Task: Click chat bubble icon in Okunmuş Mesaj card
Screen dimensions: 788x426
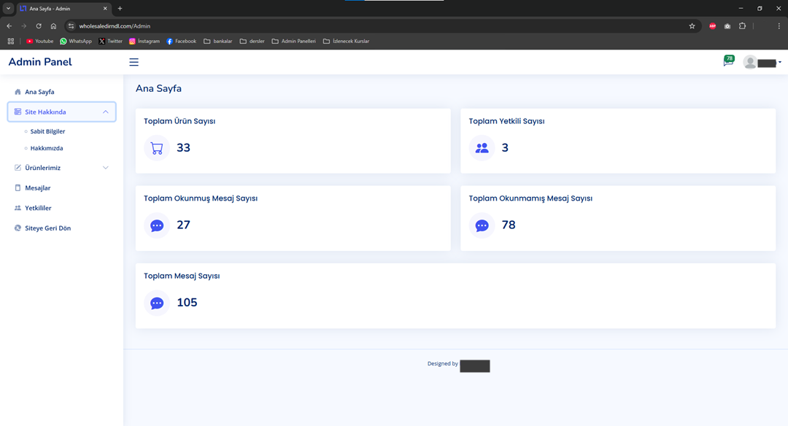Action: point(157,225)
